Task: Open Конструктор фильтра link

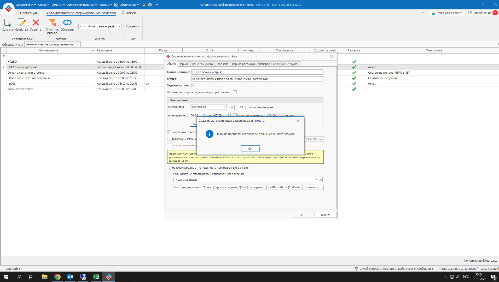Action: pyautogui.click(x=480, y=261)
